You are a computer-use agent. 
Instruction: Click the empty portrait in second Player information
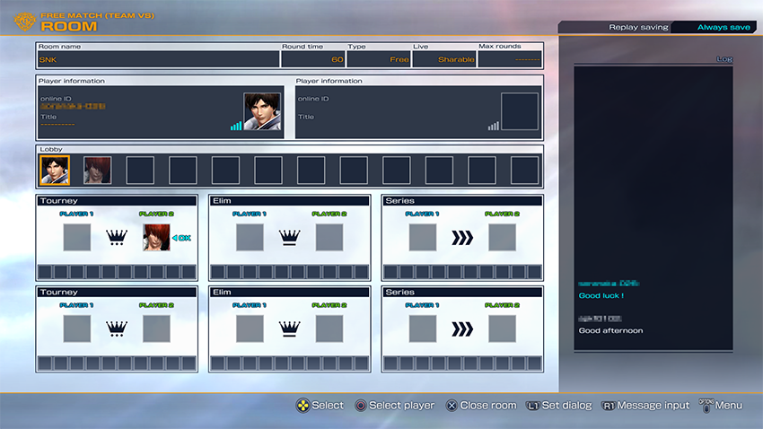click(x=520, y=111)
